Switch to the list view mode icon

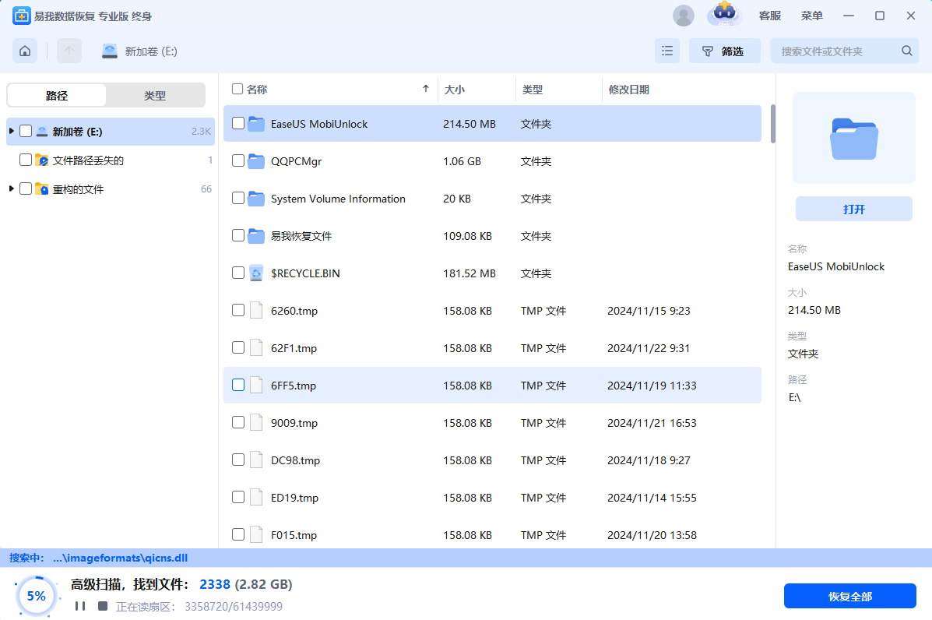667,51
